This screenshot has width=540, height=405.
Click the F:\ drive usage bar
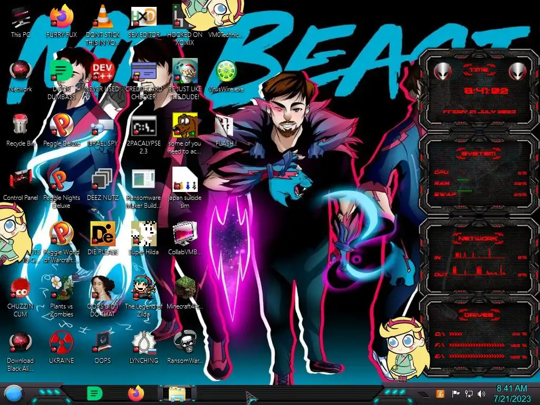coord(477,345)
